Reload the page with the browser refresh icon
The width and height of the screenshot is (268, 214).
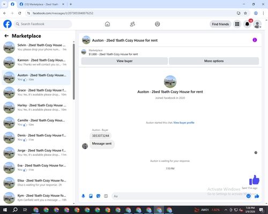click(x=20, y=13)
